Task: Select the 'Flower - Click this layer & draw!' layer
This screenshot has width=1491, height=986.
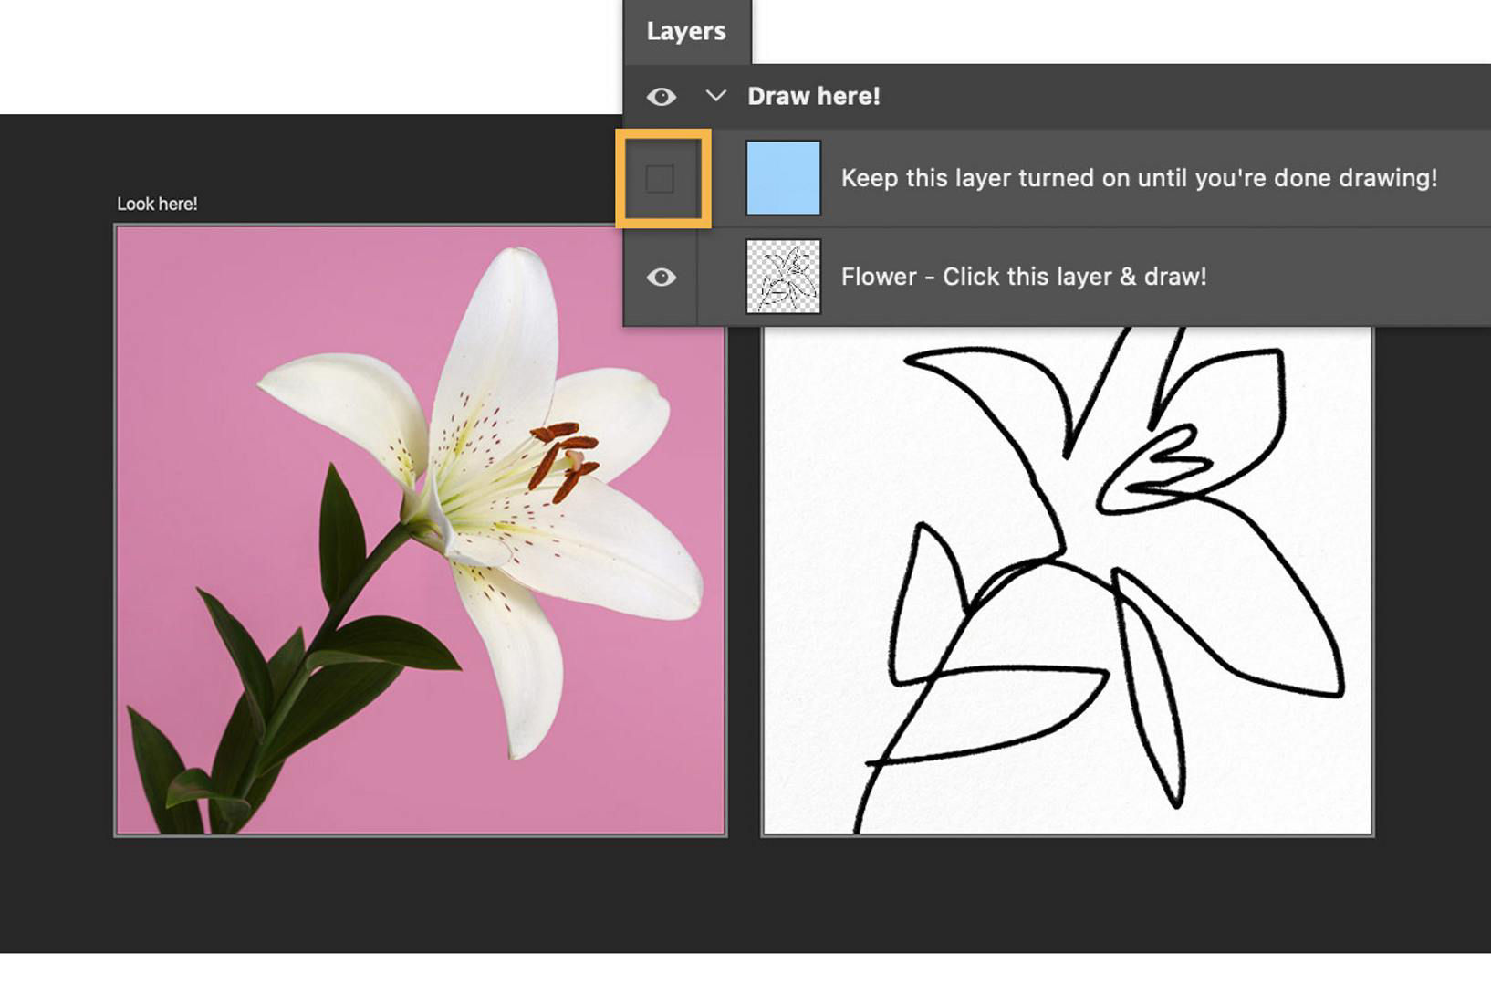Action: coord(1022,277)
